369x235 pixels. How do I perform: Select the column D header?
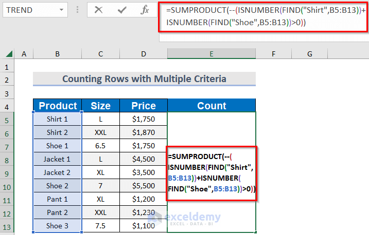click(143, 54)
